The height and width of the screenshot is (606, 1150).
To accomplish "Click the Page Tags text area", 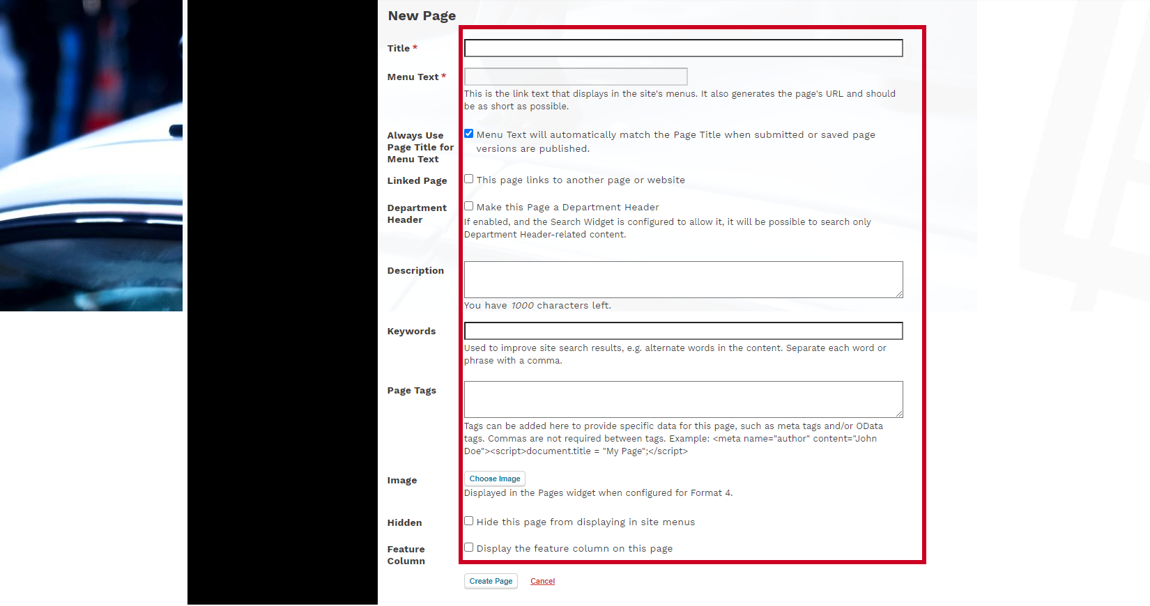I will (x=683, y=399).
